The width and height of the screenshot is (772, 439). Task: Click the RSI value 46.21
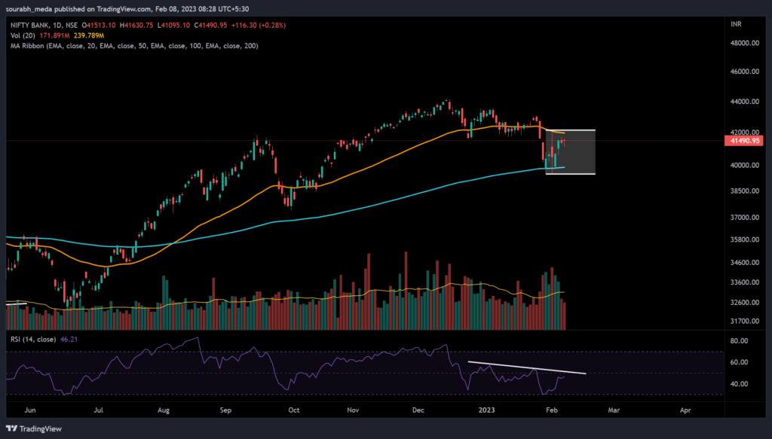(69, 339)
